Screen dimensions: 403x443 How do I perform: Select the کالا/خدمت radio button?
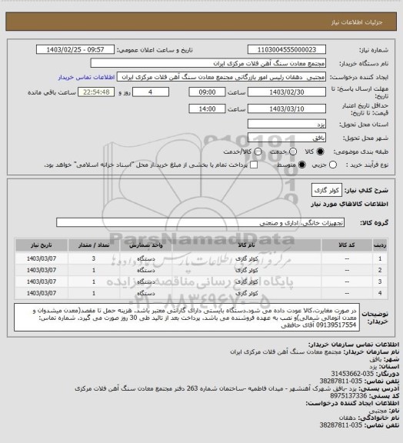[258, 152]
